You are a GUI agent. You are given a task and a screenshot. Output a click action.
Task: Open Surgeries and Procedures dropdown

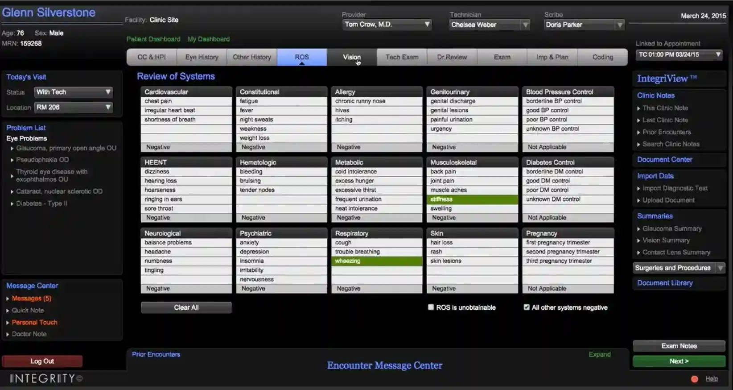[679, 268]
